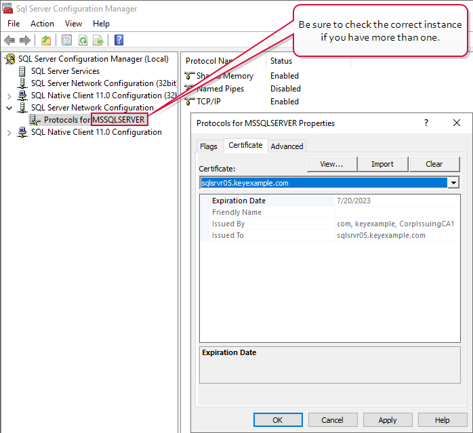Click the Import button
The height and width of the screenshot is (433, 473).
(x=382, y=164)
